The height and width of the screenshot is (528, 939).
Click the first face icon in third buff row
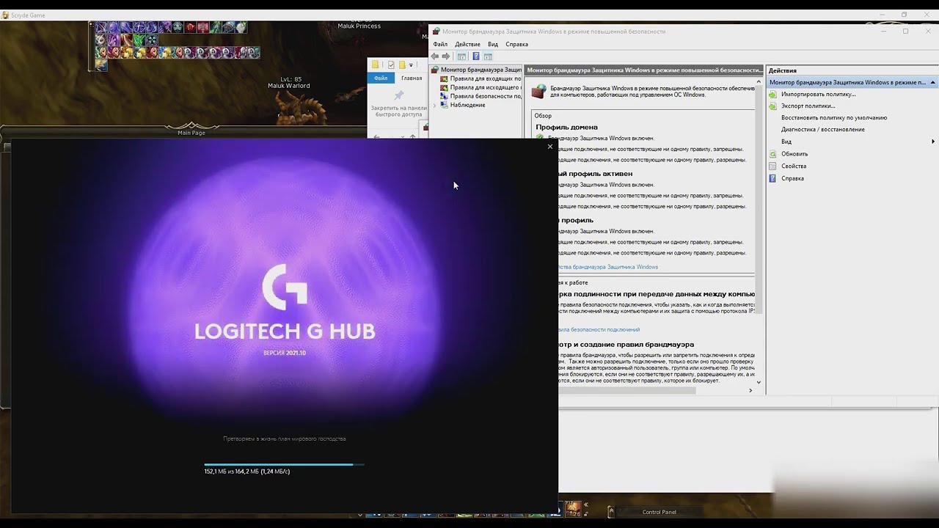tap(101, 53)
